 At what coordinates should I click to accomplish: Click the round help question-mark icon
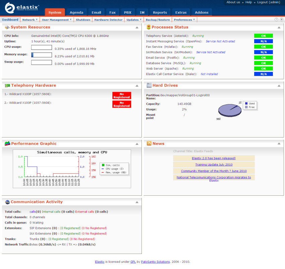pos(277,20)
